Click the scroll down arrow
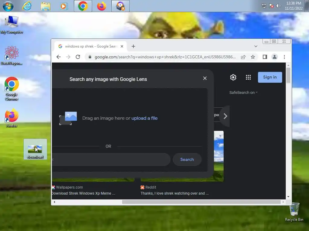This screenshot has width=309, height=231. click(x=288, y=197)
